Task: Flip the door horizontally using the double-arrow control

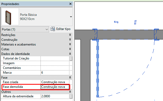Action: (116, 22)
